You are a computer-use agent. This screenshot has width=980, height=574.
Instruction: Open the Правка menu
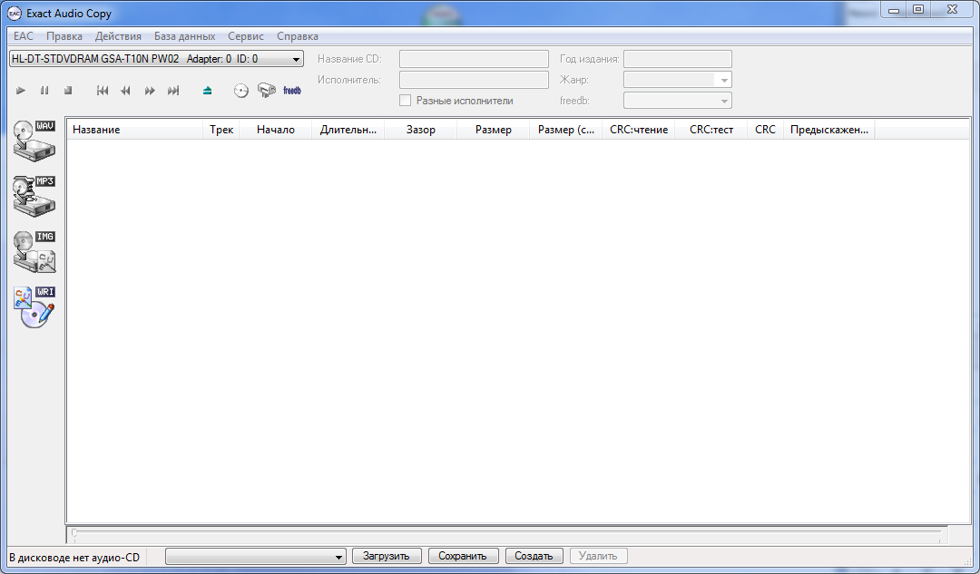click(64, 36)
